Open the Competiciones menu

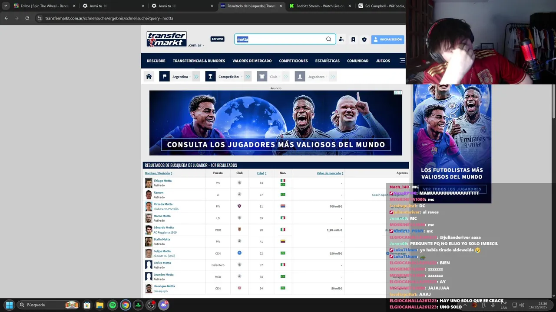click(293, 61)
